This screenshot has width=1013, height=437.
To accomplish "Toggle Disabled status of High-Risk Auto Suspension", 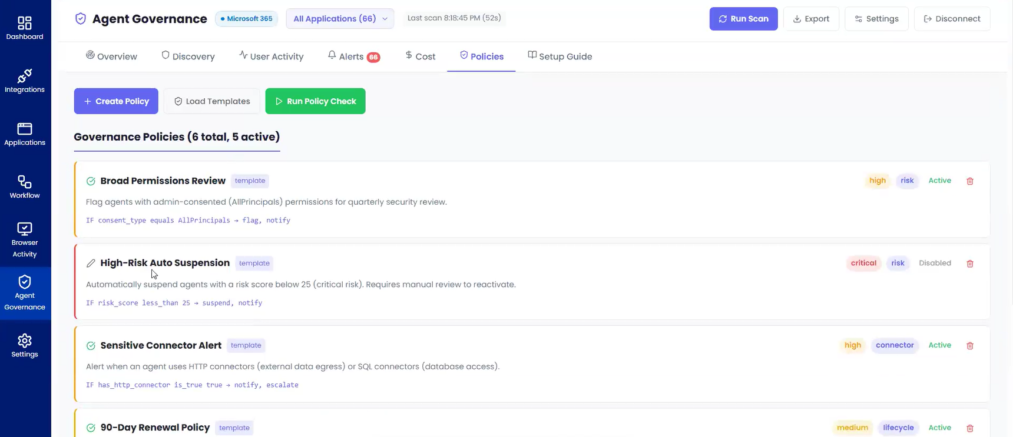I will tap(935, 263).
